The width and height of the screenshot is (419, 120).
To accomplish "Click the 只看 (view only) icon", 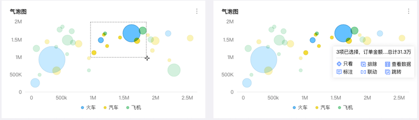I will pos(339,64).
